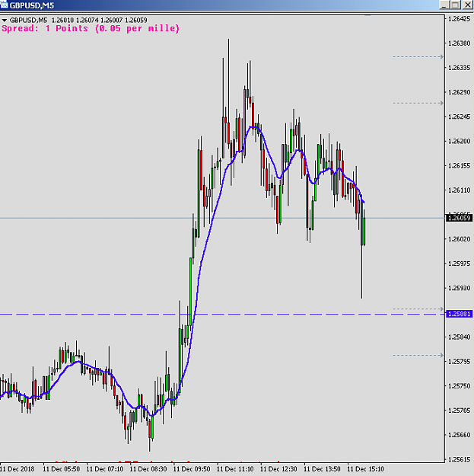This screenshot has height=476, width=474.
Task: Click the 1.26425 price scale label
Action: coord(459,19)
